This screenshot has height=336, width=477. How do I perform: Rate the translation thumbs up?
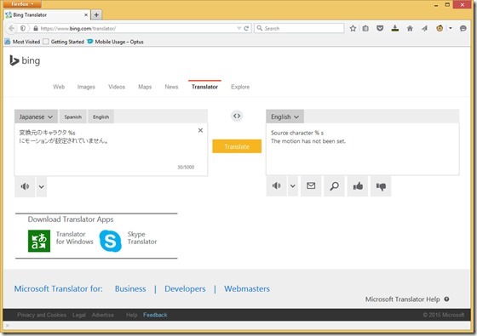tap(358, 185)
